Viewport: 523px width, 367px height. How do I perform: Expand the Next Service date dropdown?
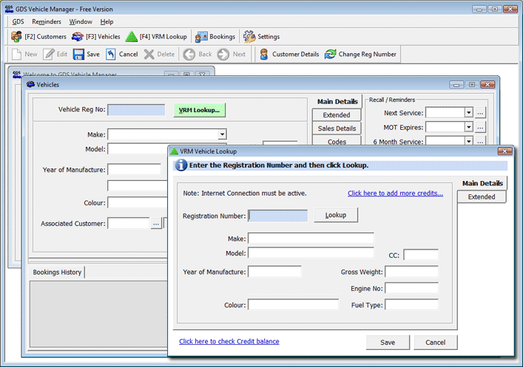coord(469,112)
